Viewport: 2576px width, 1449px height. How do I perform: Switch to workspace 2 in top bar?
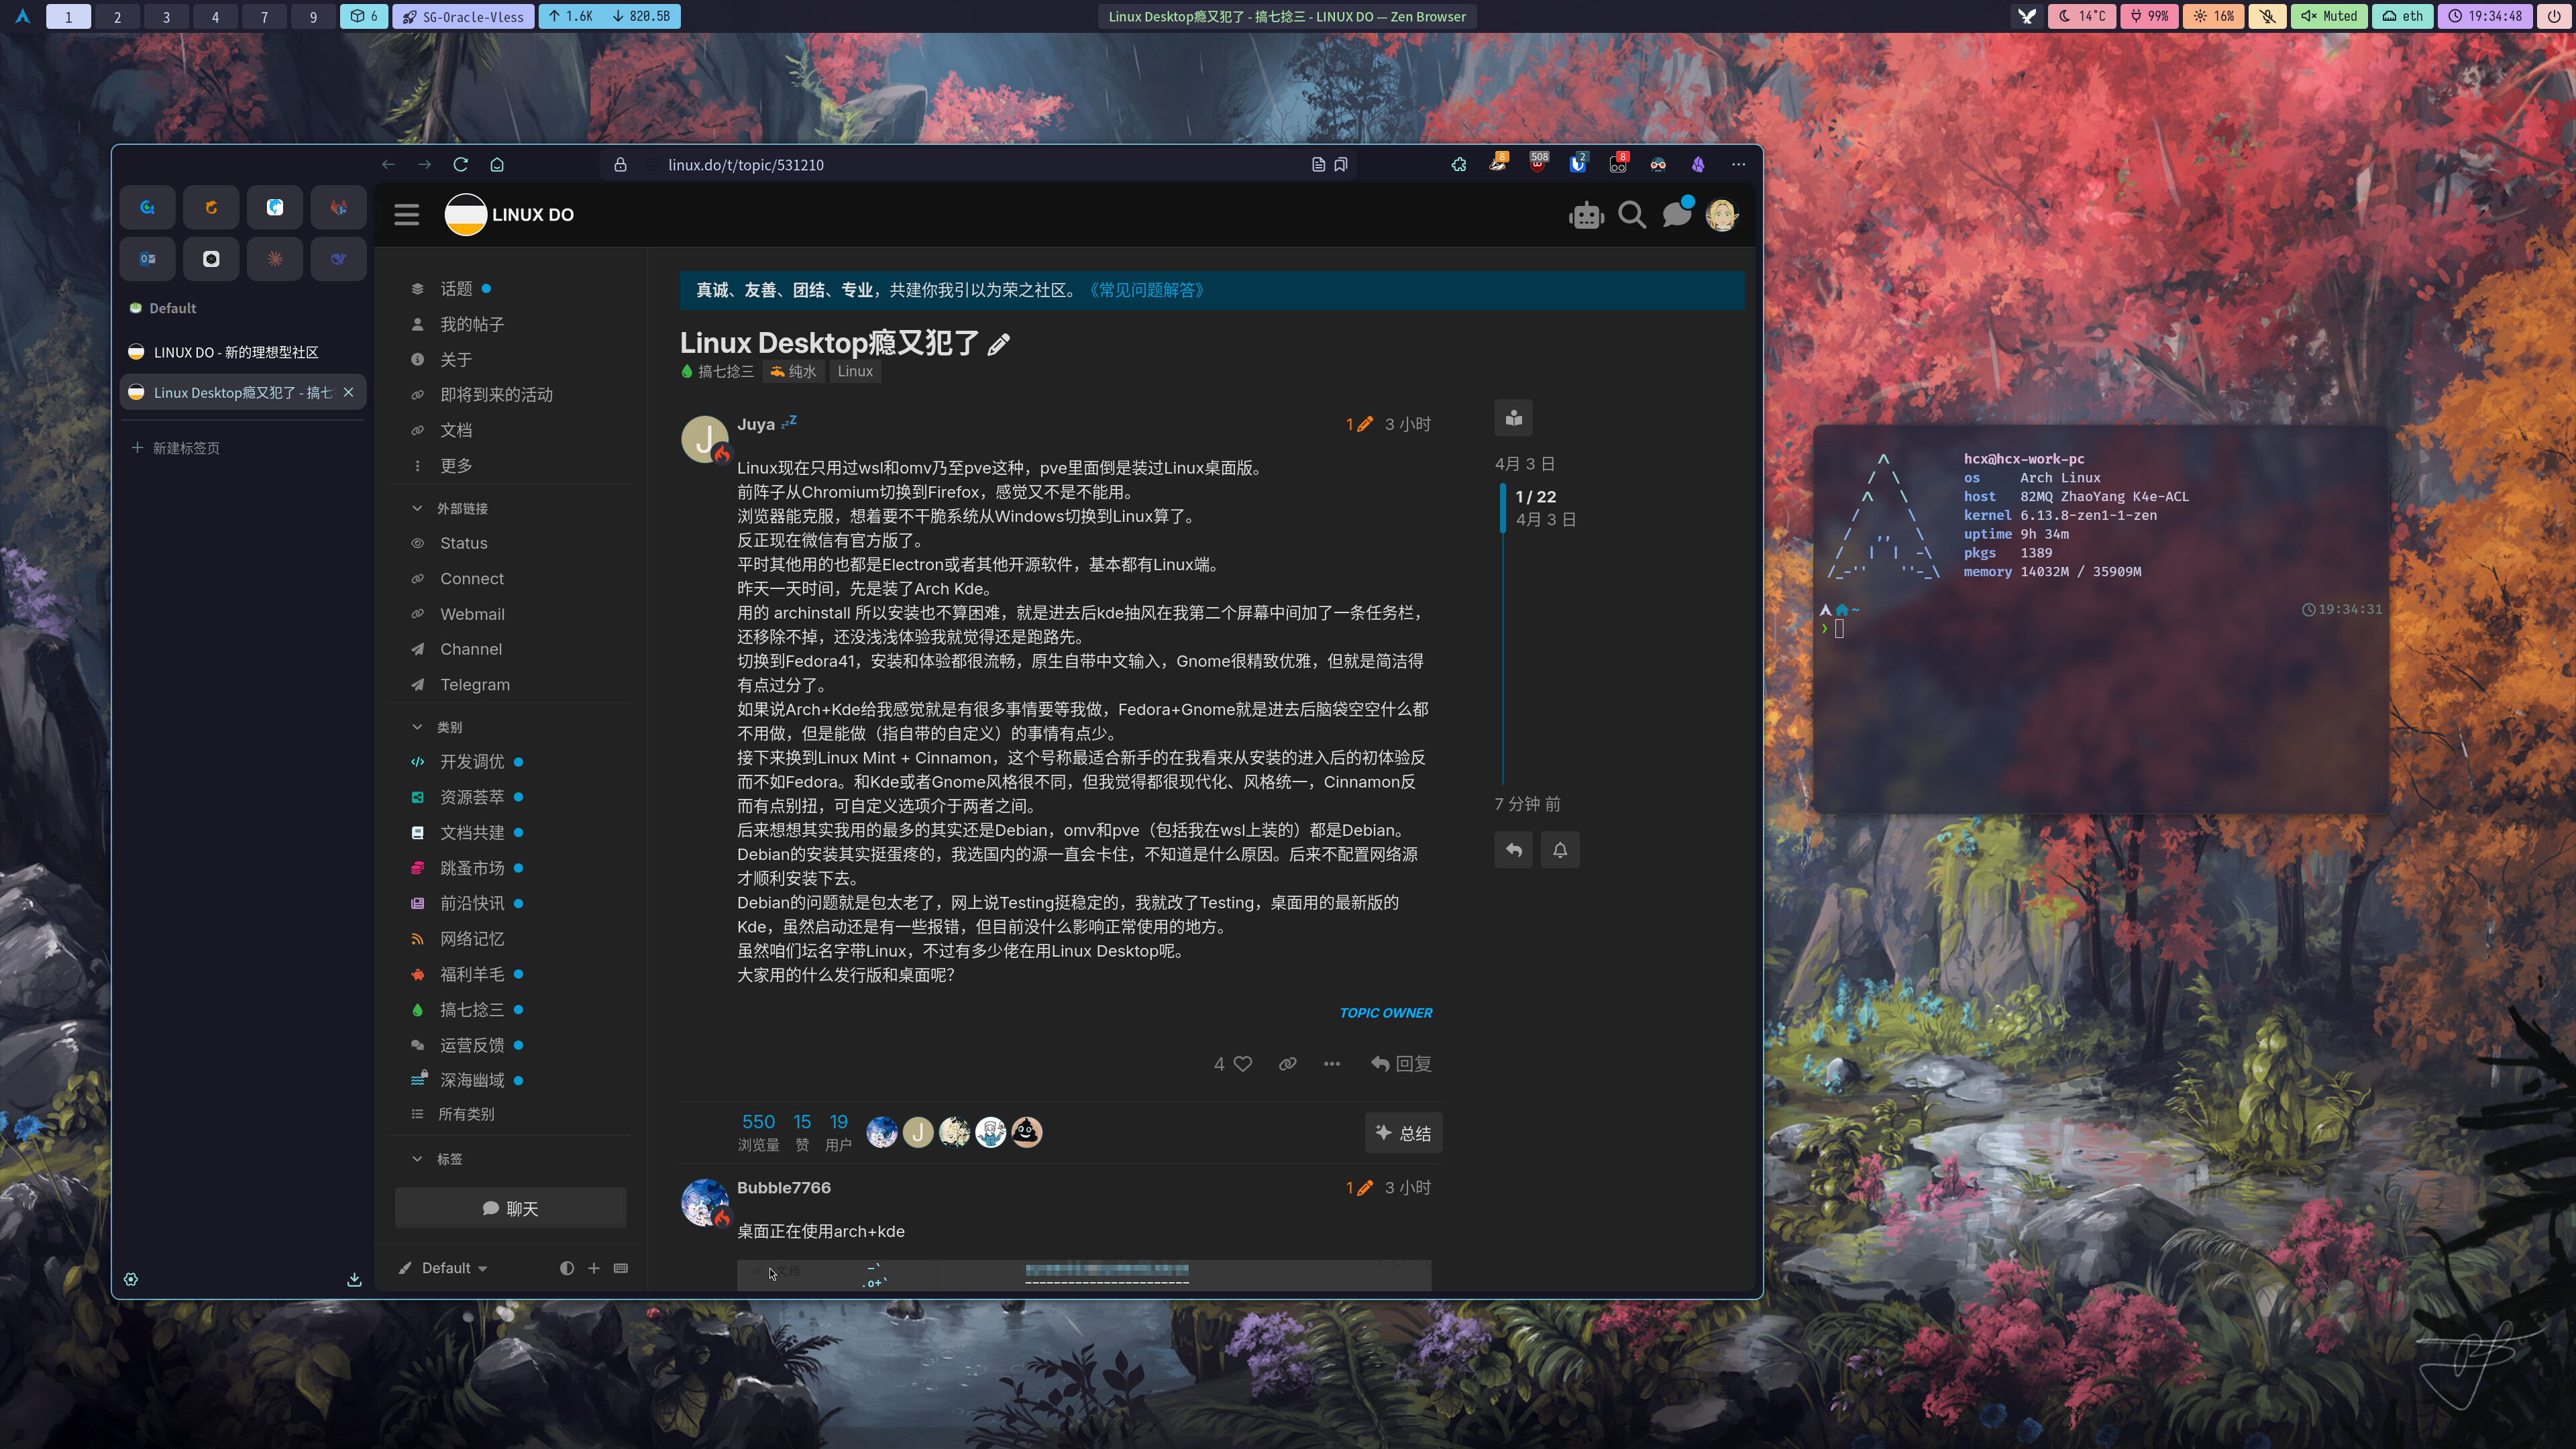click(117, 16)
